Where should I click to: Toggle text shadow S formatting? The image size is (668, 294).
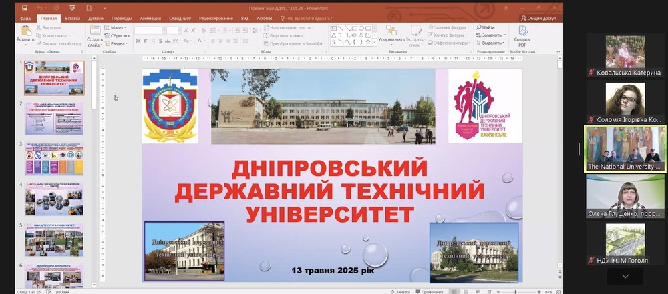160,41
